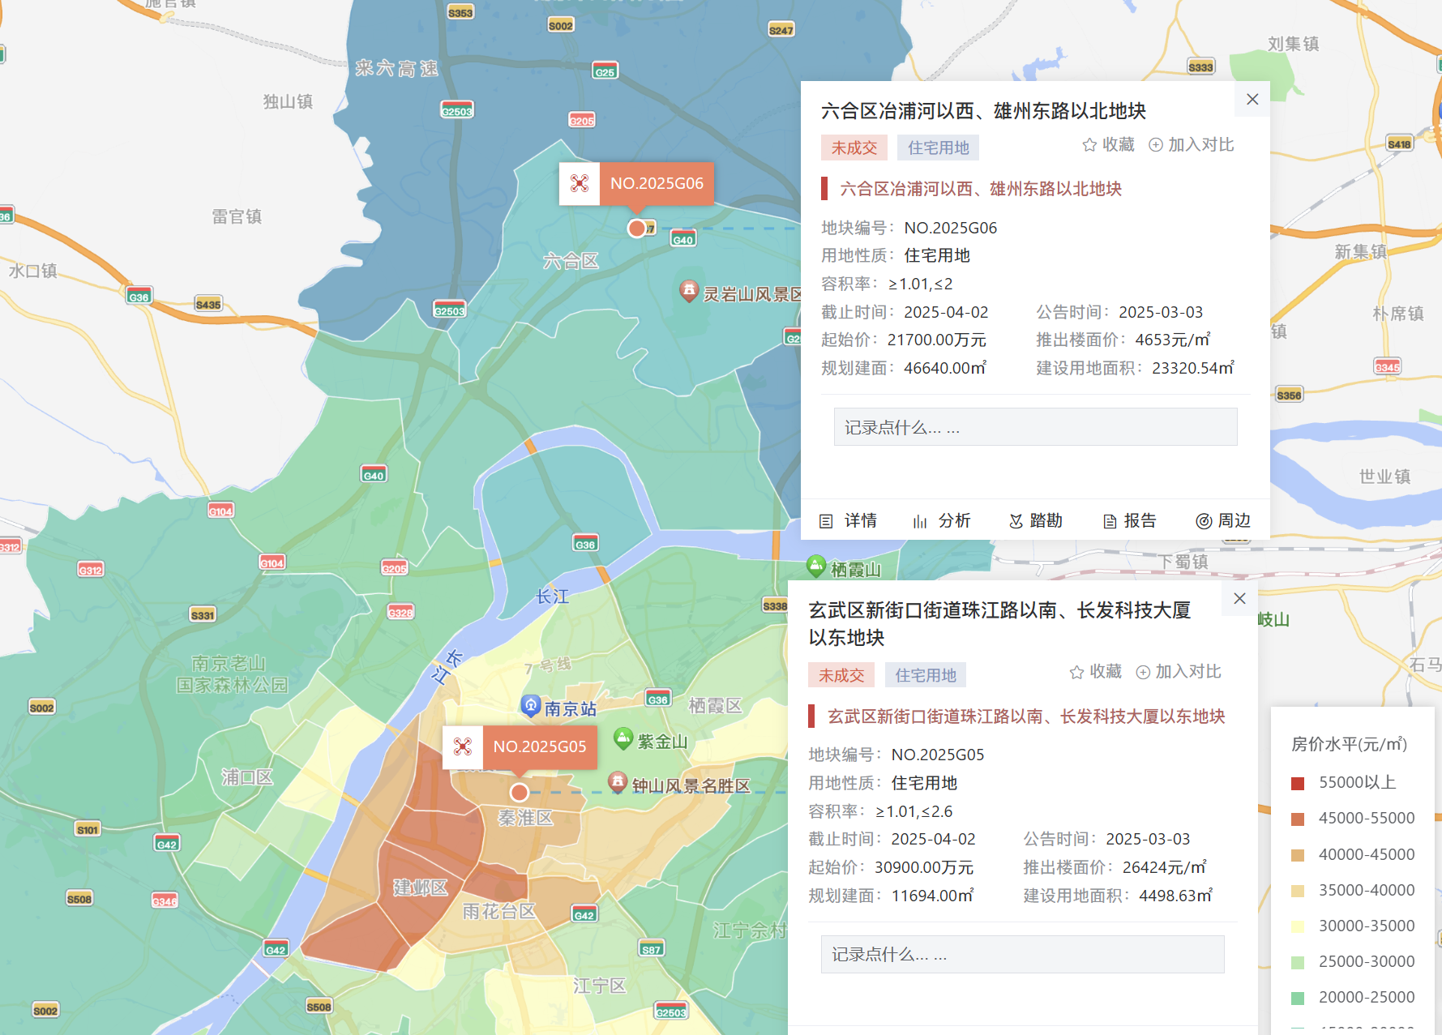This screenshot has height=1035, width=1442.
Task: Select the 未成交 status tag on 玄武区 card
Action: [841, 674]
